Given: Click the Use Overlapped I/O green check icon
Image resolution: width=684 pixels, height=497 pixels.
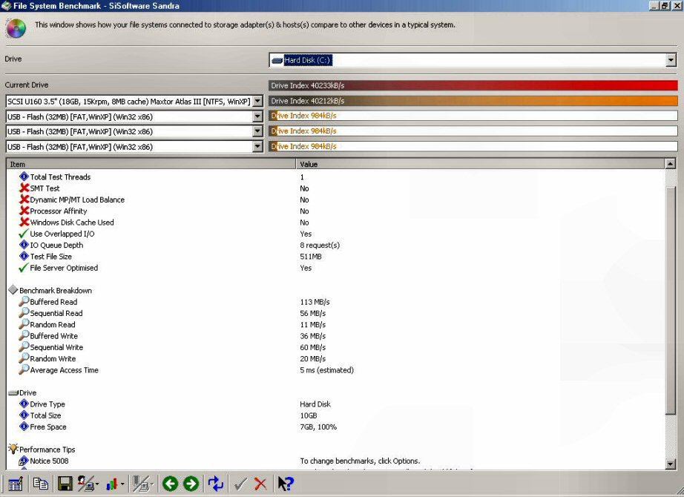Looking at the screenshot, I should click(x=24, y=234).
